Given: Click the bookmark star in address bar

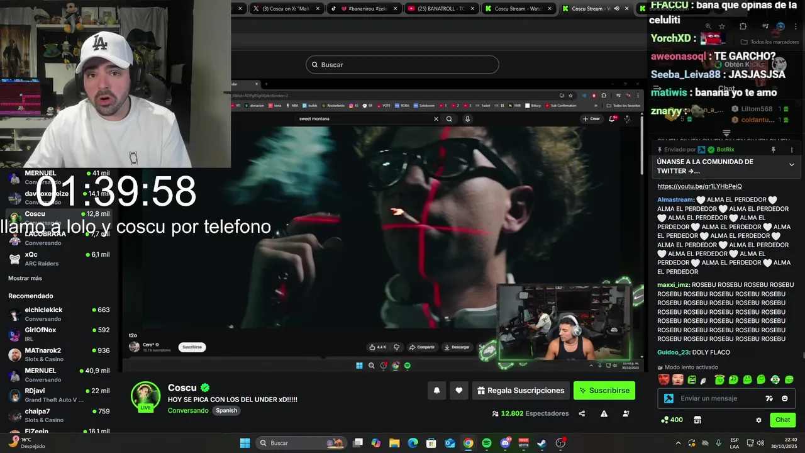Looking at the screenshot, I should 722,26.
